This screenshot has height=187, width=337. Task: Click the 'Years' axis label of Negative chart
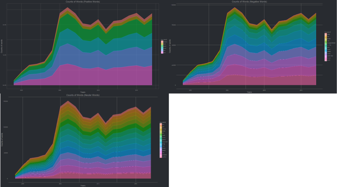tap(249, 92)
